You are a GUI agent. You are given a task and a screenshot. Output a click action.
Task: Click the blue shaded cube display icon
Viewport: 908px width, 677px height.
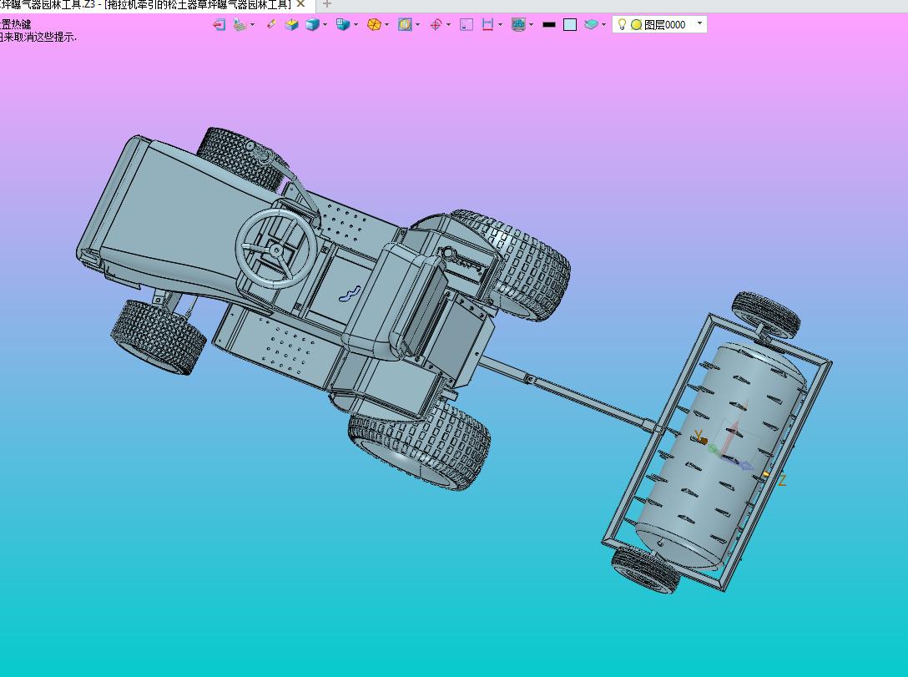pyautogui.click(x=312, y=24)
